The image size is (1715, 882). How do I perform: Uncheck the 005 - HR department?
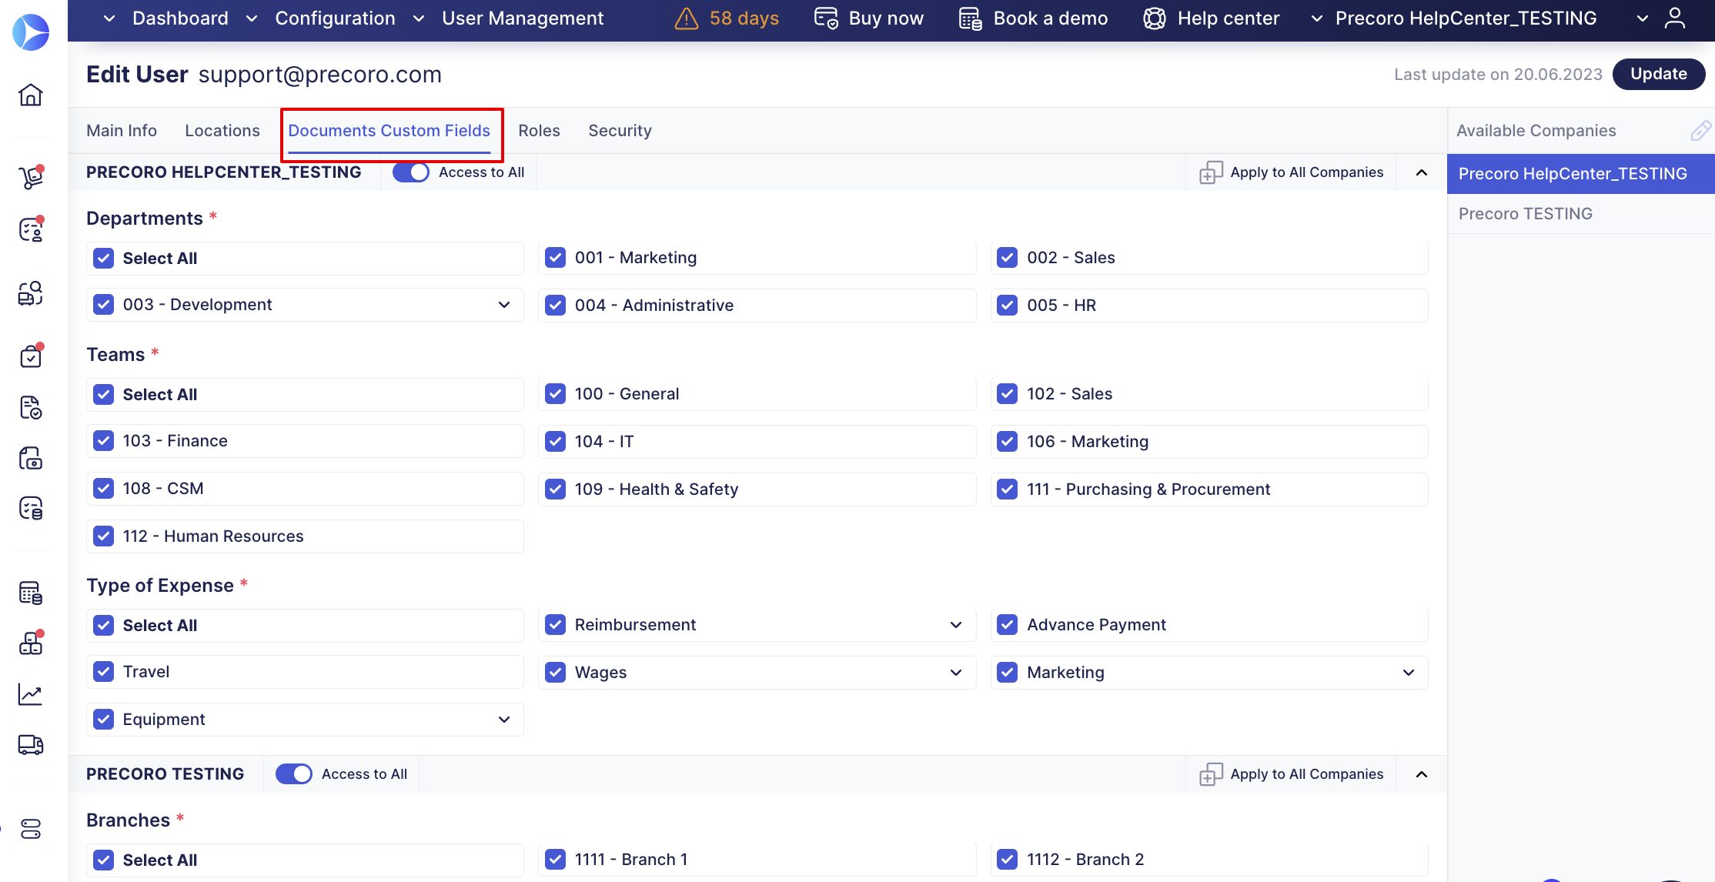coord(1007,306)
